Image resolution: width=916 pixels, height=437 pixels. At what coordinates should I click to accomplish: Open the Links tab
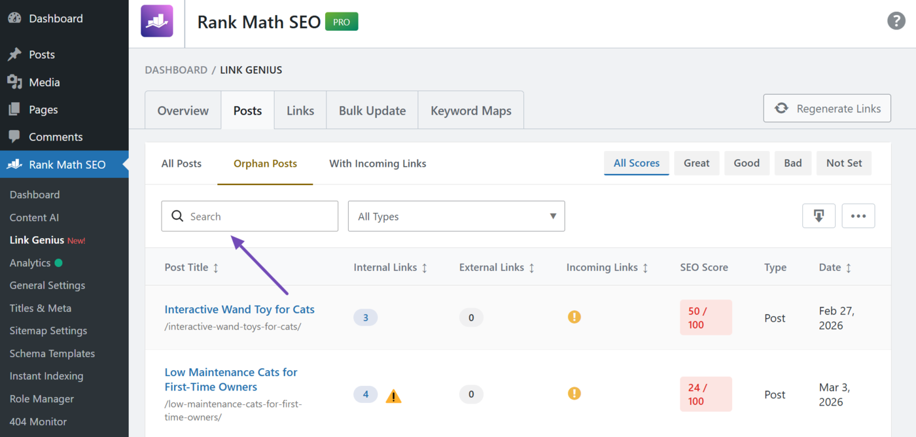click(x=300, y=111)
